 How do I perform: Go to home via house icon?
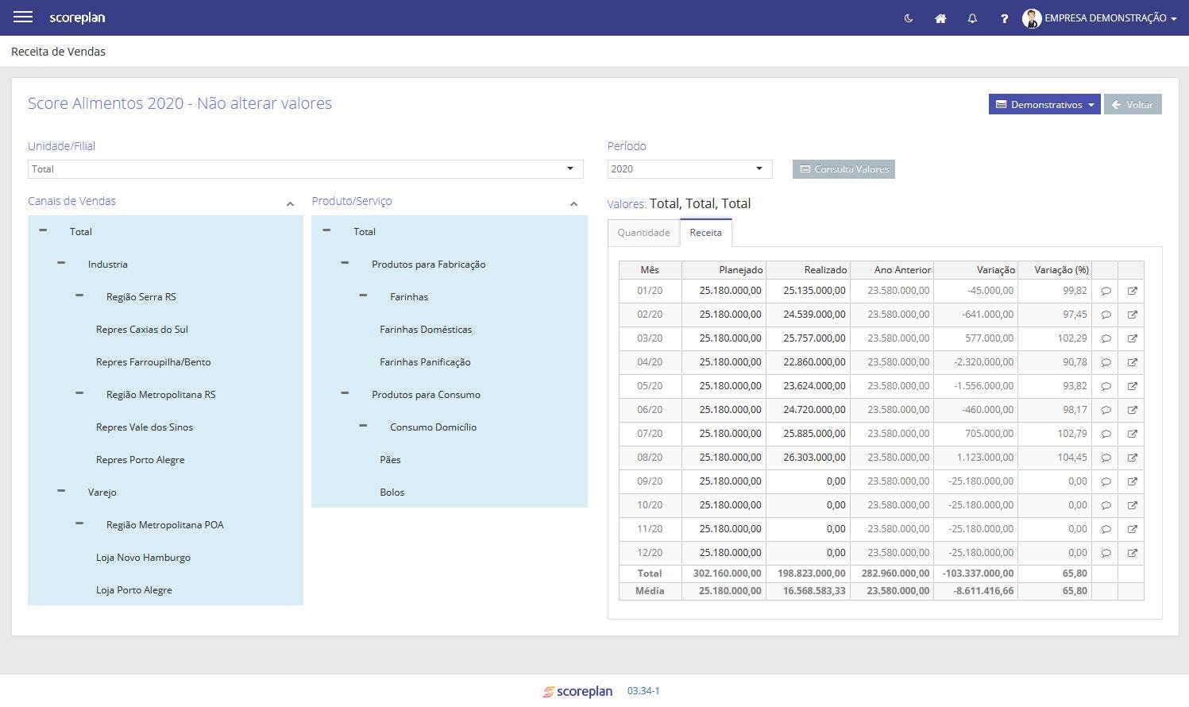940,18
